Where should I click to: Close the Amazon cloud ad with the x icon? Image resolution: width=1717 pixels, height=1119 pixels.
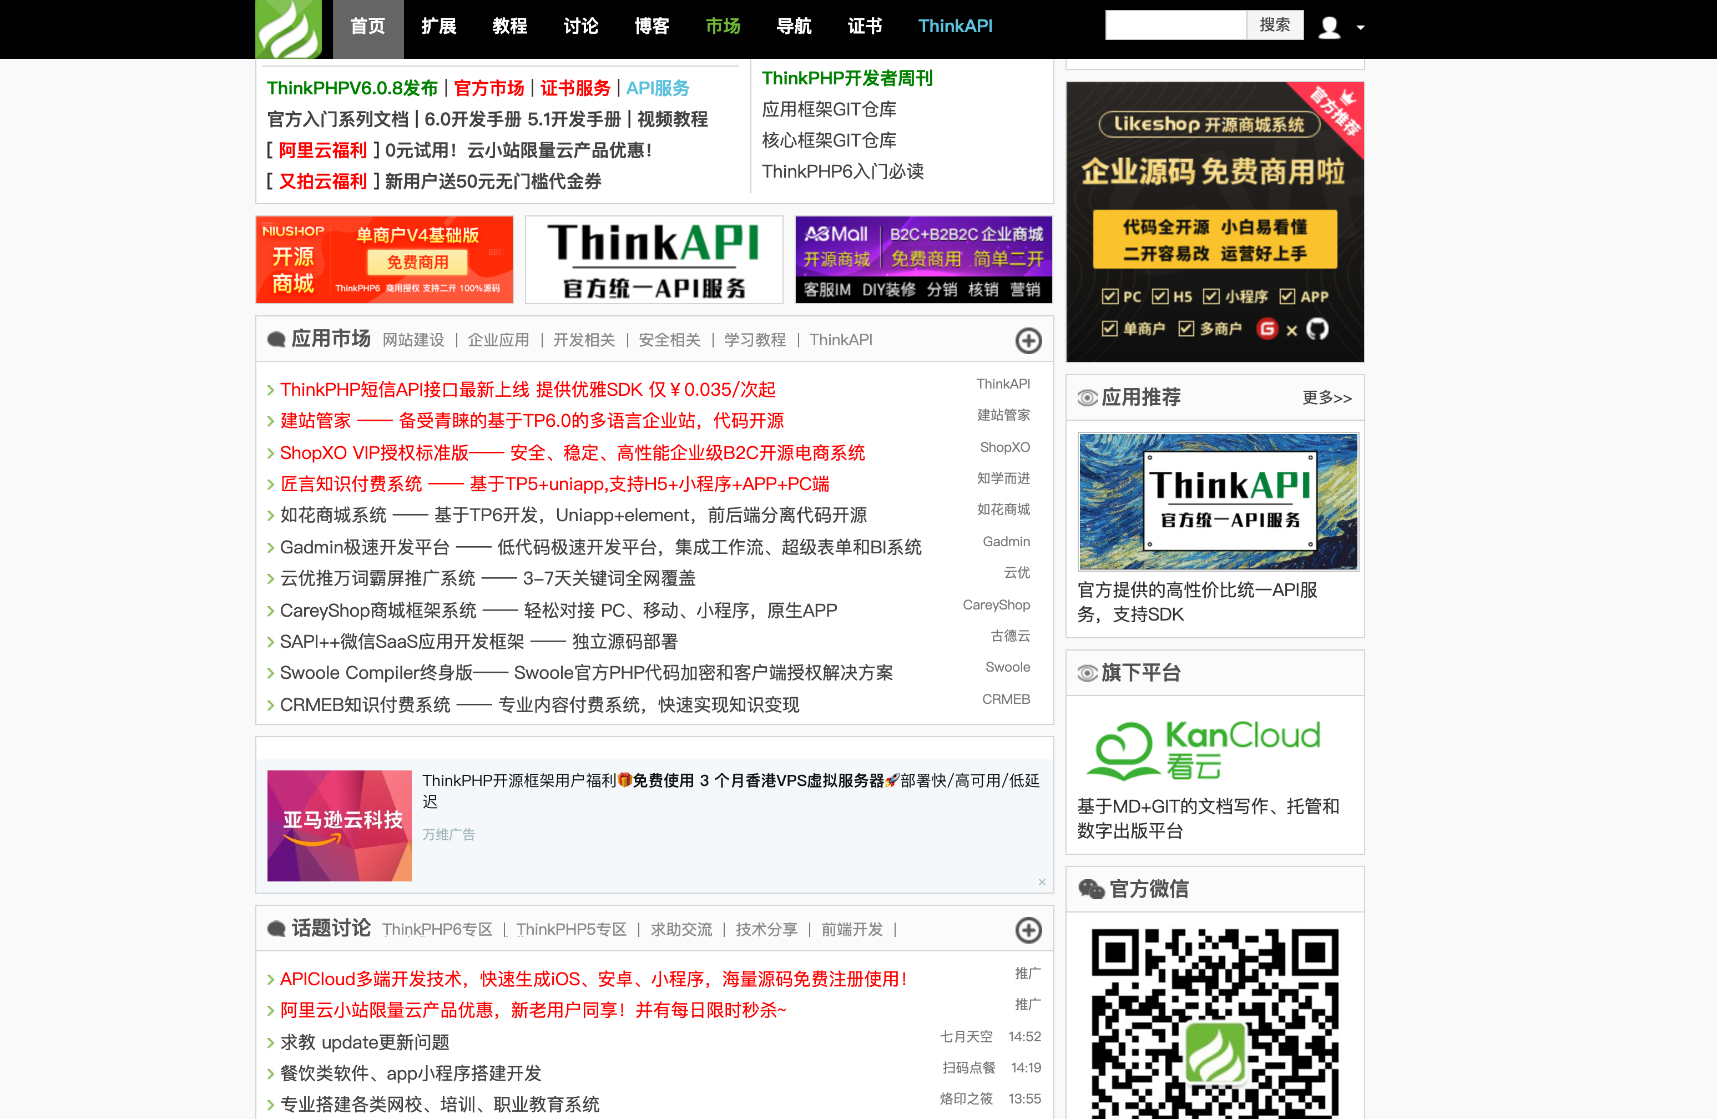coord(1042,881)
